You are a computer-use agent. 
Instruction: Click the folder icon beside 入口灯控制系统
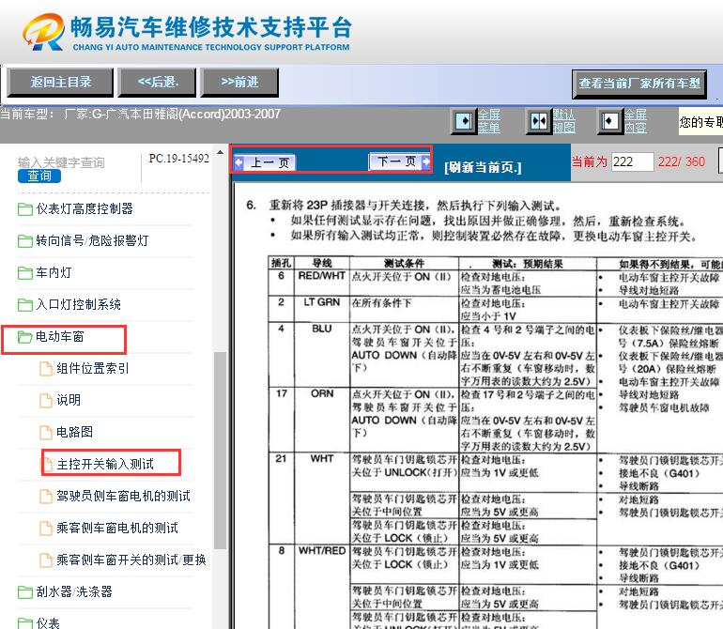[25, 305]
